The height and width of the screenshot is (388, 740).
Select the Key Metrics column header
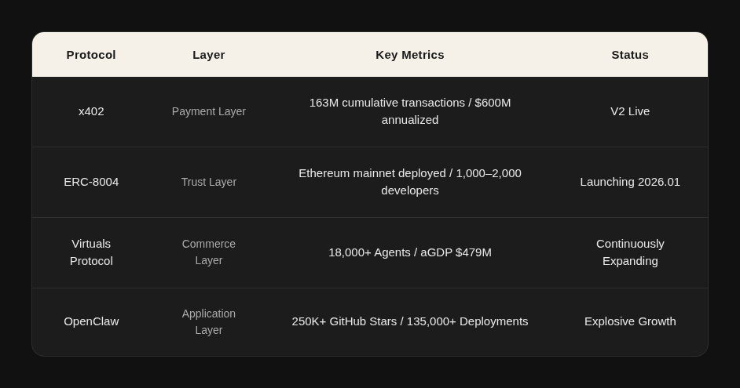[x=410, y=55]
